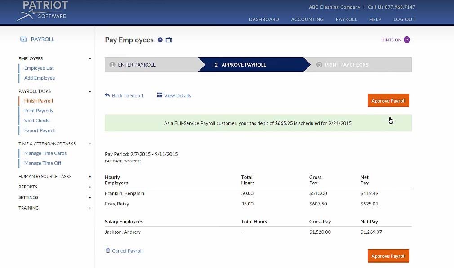Go to the DASHBOARD menu item
Image resolution: width=454 pixels, height=268 pixels.
point(264,19)
